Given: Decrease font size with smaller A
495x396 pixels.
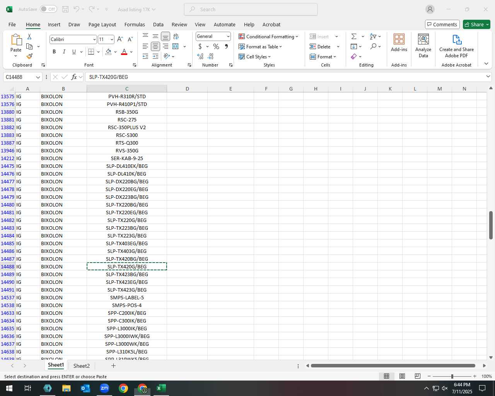Looking at the screenshot, I should pos(130,39).
